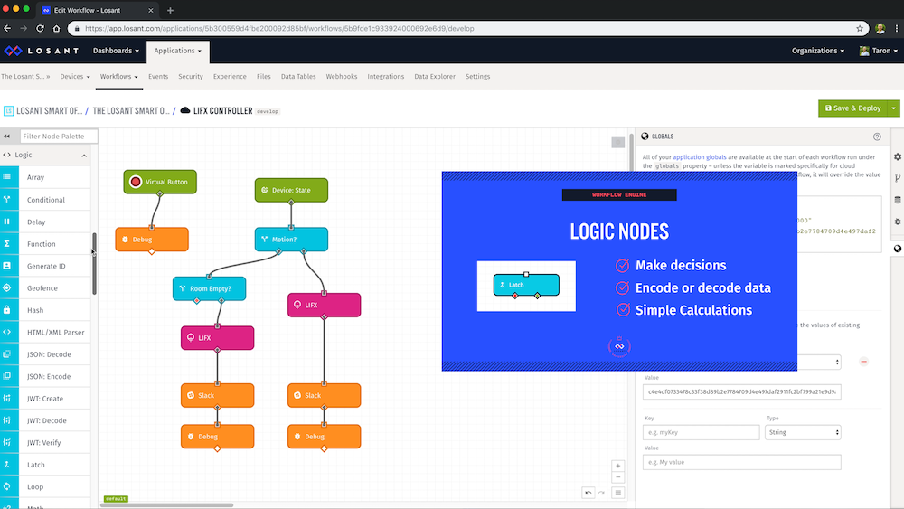Bookmark this page with star icon
The height and width of the screenshot is (509, 904).
(x=860, y=28)
